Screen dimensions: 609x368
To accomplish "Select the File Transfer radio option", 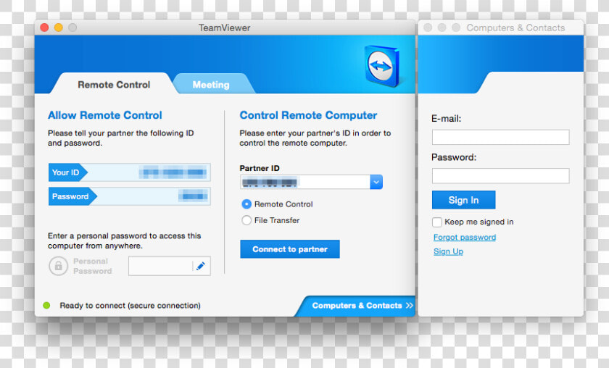I will 246,220.
